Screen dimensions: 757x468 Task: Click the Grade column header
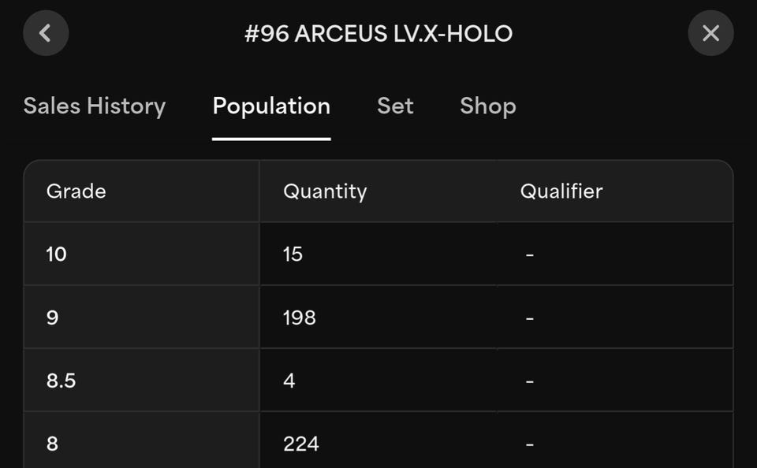point(76,191)
